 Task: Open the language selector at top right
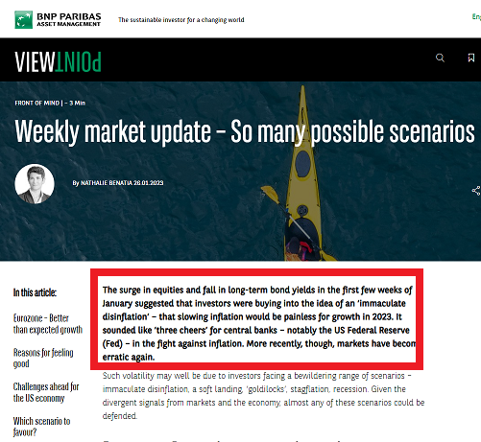click(x=476, y=16)
